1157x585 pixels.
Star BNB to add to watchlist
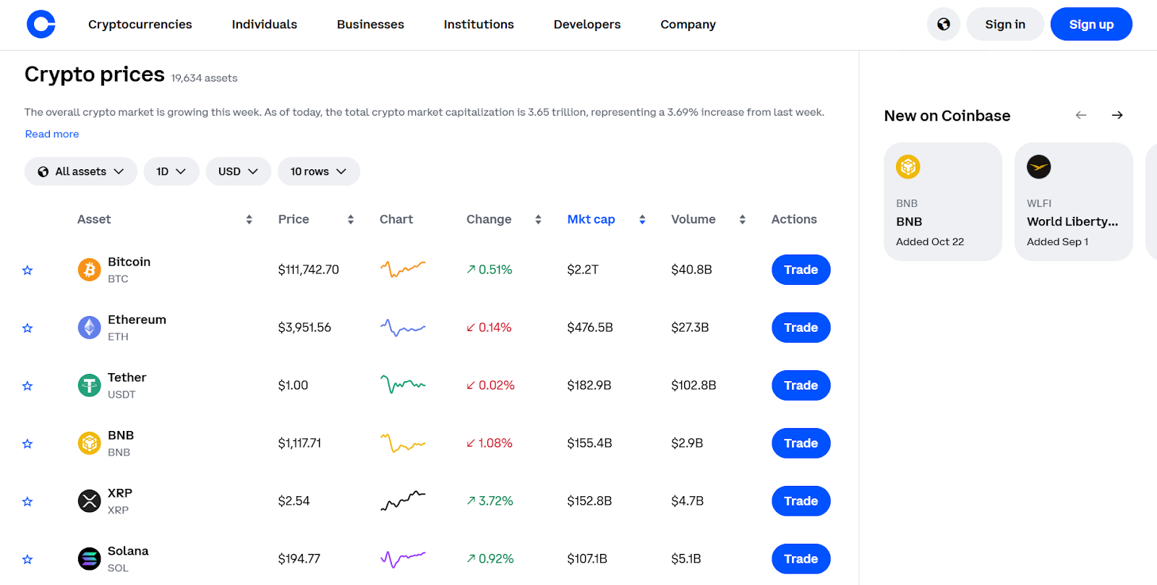pos(27,443)
